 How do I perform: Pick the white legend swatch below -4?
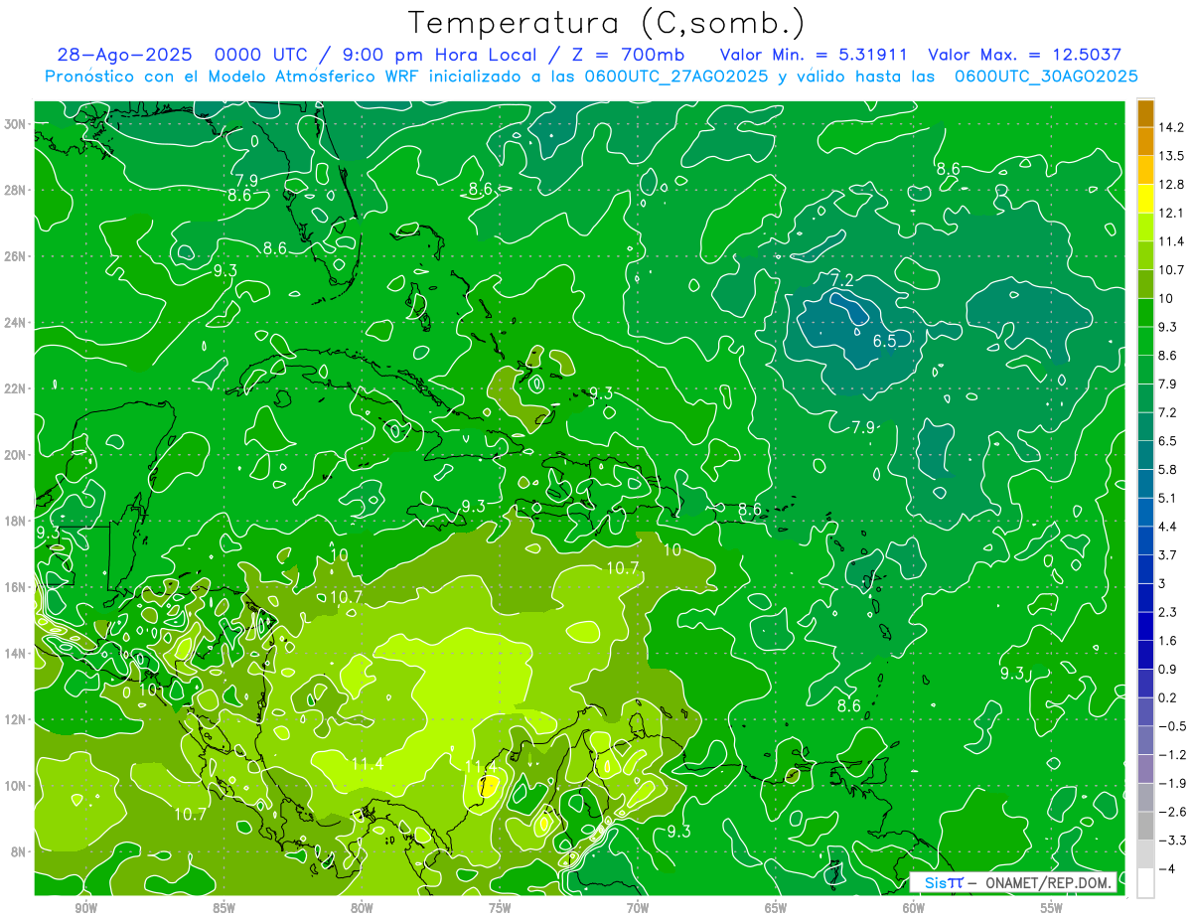pyautogui.click(x=1145, y=882)
